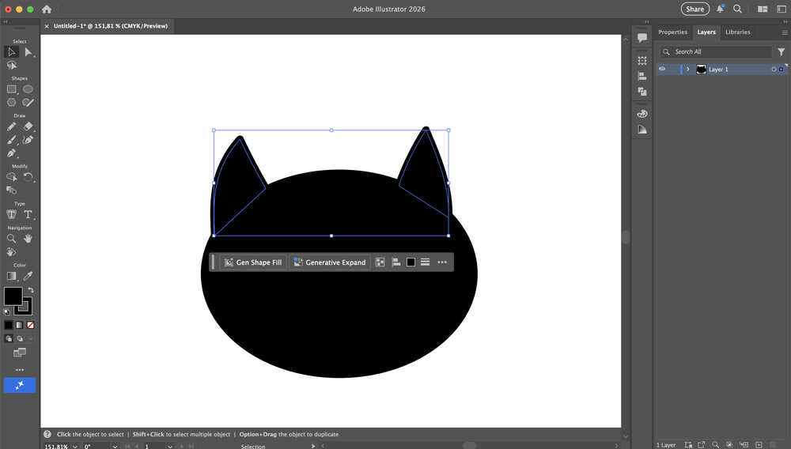
Task: Open the workspace switcher icon
Action: [x=763, y=9]
